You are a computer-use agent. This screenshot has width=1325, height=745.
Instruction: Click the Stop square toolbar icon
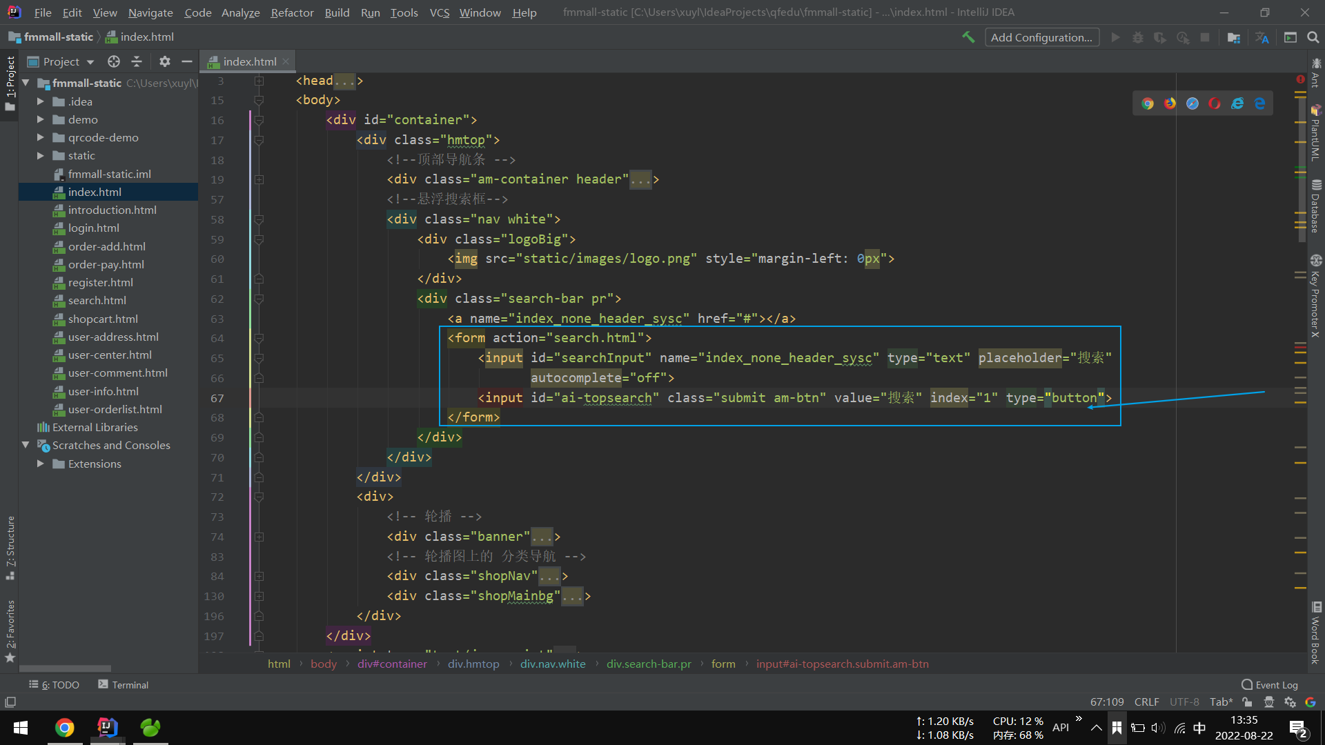(x=1205, y=37)
